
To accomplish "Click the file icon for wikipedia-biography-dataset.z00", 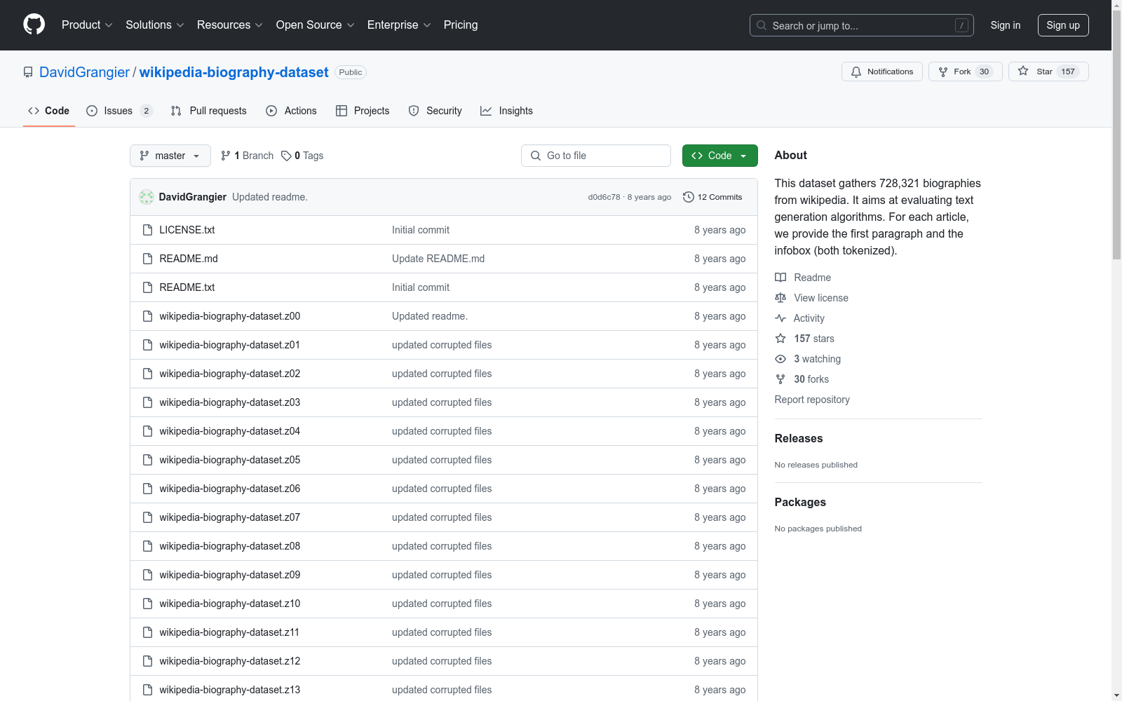I will [x=147, y=316].
